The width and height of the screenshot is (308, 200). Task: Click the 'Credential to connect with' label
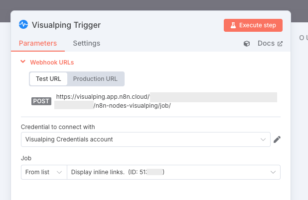point(58,127)
